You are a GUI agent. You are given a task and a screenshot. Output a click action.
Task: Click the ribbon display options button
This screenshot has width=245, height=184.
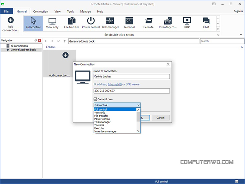point(214,4)
